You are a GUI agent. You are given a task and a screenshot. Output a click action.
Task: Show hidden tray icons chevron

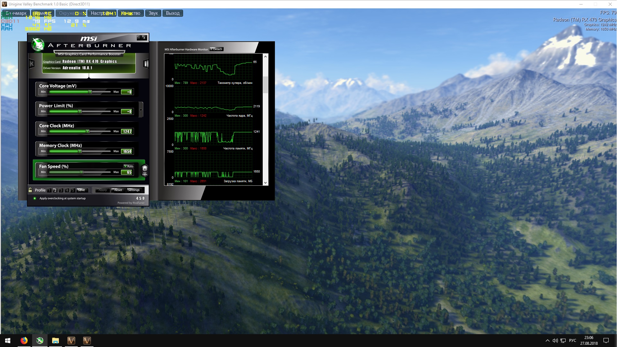547,341
